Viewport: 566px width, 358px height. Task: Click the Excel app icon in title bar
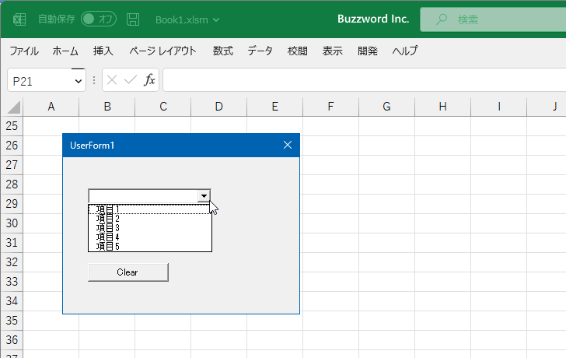click(x=19, y=19)
